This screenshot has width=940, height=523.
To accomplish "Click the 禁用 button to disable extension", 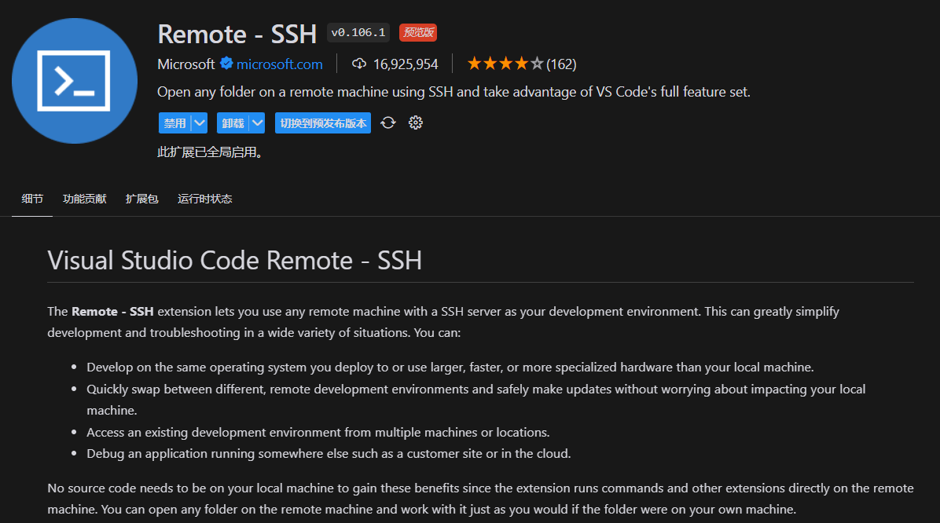I will click(175, 123).
